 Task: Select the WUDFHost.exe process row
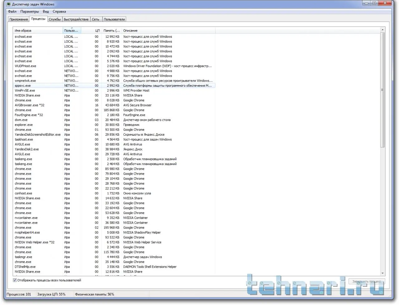click(114, 66)
